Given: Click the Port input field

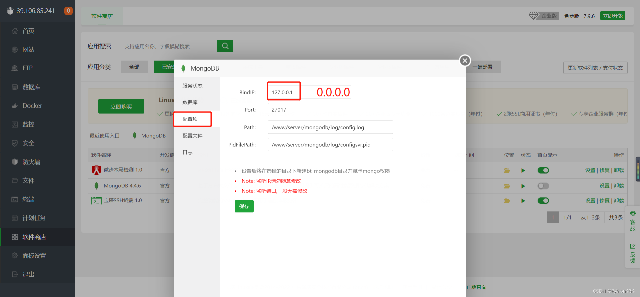Looking at the screenshot, I should coord(310,110).
